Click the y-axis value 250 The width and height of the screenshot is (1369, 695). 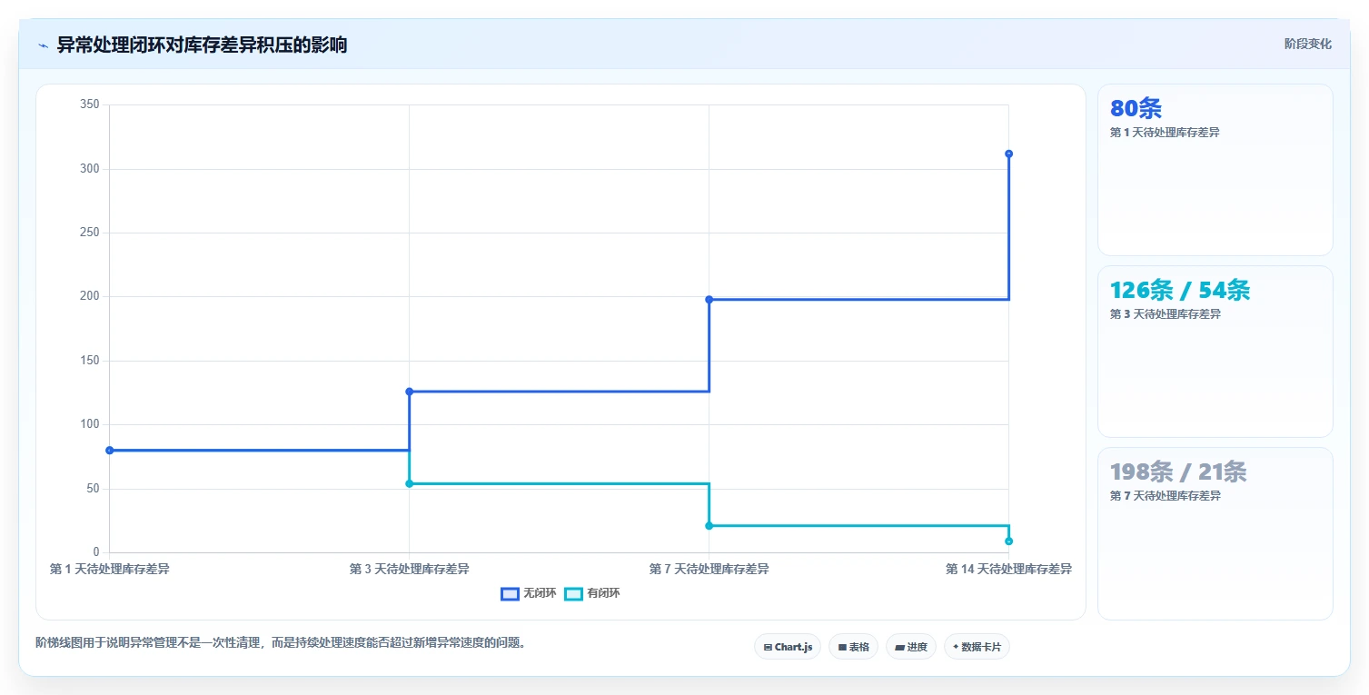90,233
